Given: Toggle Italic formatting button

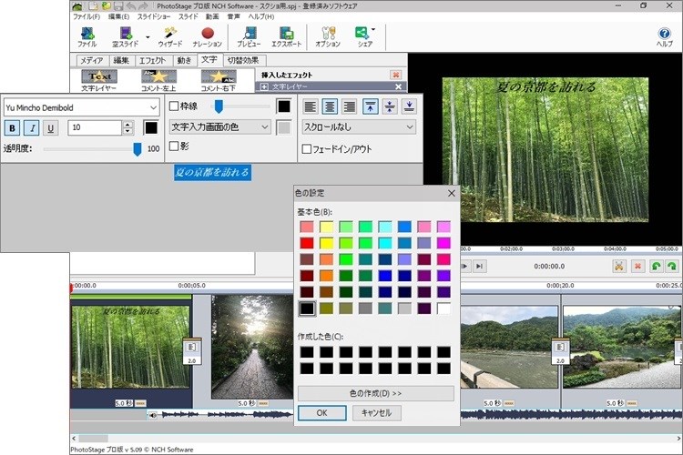Looking at the screenshot, I should click(x=32, y=128).
